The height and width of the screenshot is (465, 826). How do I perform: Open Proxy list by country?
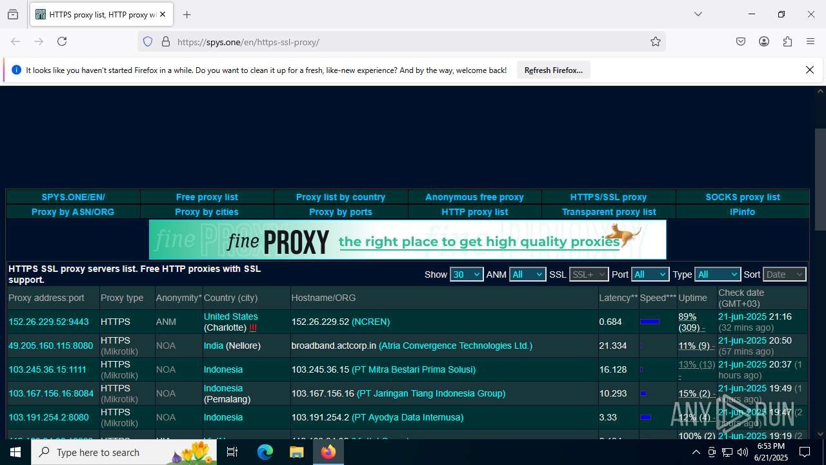341,197
